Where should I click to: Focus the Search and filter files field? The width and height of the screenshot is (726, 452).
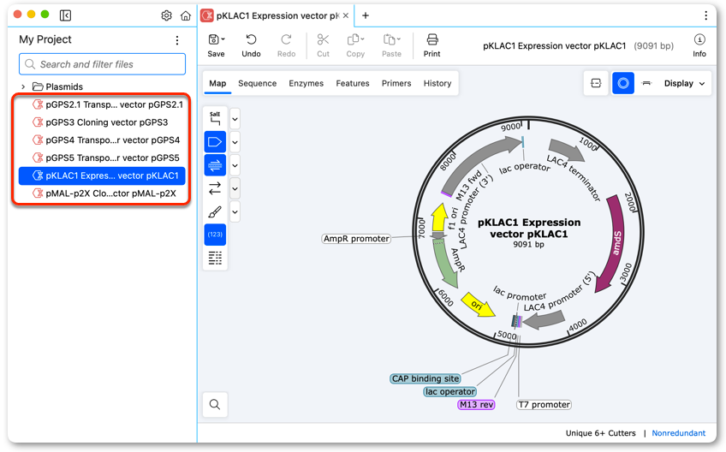pyautogui.click(x=103, y=64)
